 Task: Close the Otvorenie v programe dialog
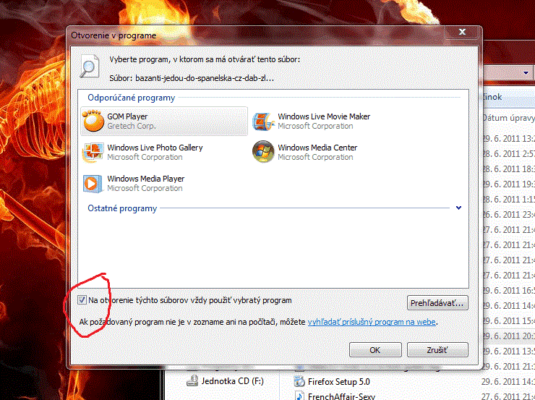[462, 32]
